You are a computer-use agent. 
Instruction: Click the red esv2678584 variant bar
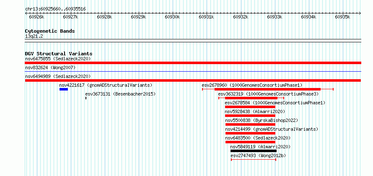tap(250, 107)
